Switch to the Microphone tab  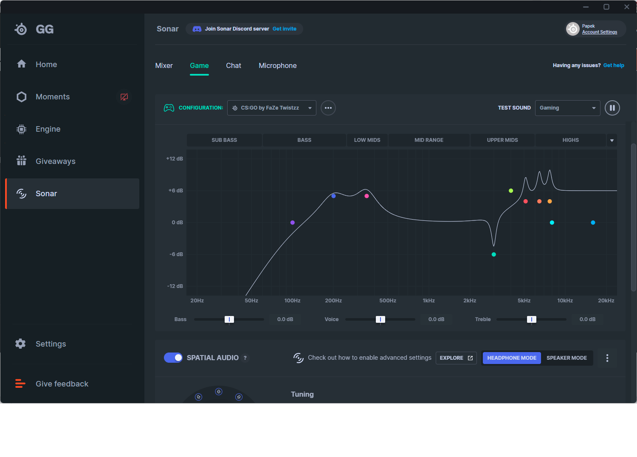click(278, 65)
